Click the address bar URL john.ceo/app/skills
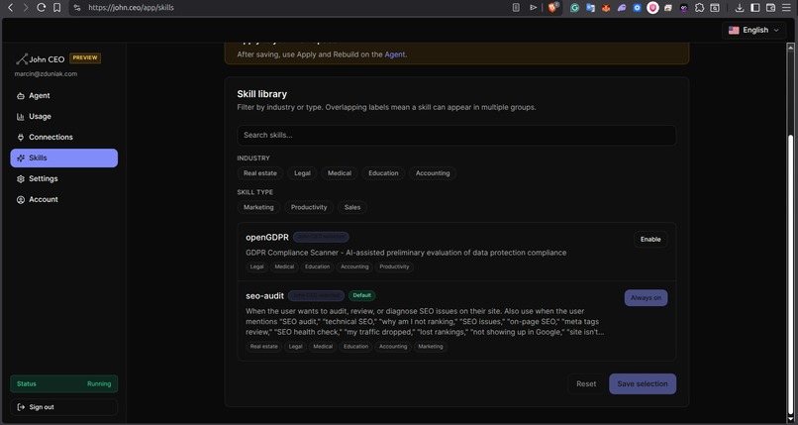 (x=131, y=8)
